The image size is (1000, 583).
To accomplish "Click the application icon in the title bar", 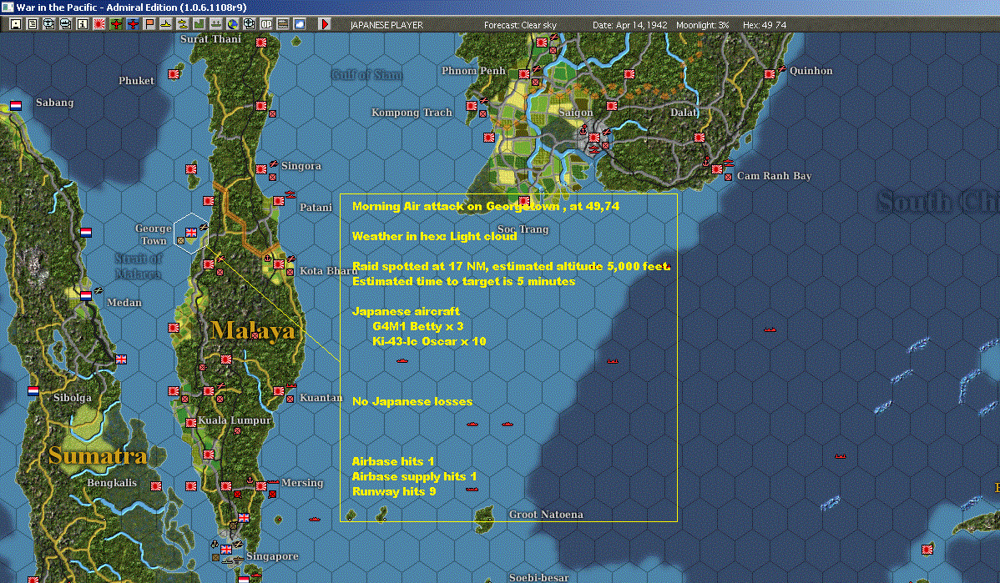I will (7, 7).
